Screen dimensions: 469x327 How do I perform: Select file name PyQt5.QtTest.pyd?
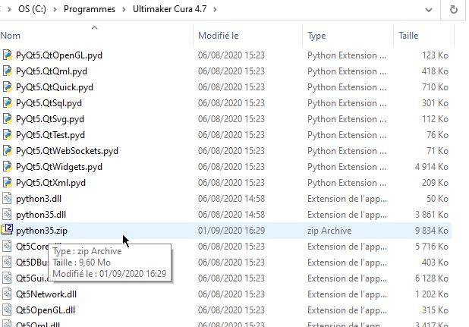coord(50,135)
